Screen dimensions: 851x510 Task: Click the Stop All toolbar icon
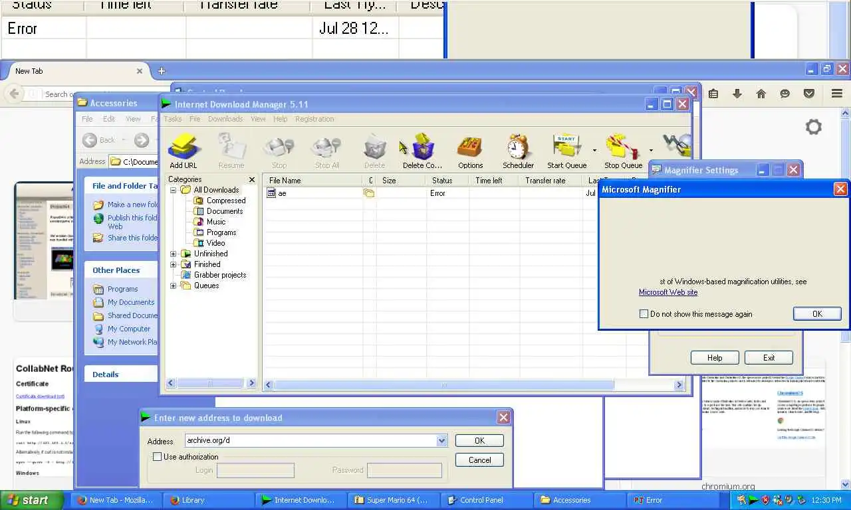point(326,150)
